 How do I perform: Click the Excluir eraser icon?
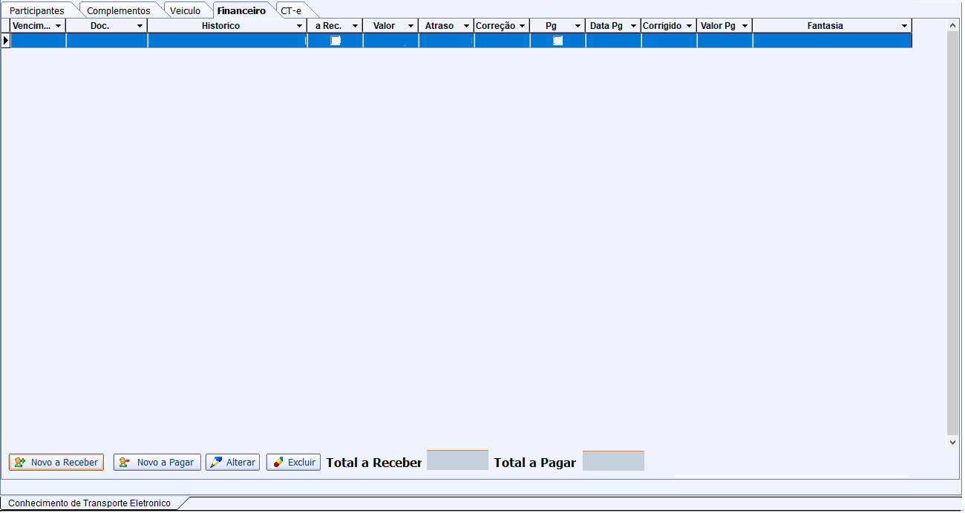(278, 463)
